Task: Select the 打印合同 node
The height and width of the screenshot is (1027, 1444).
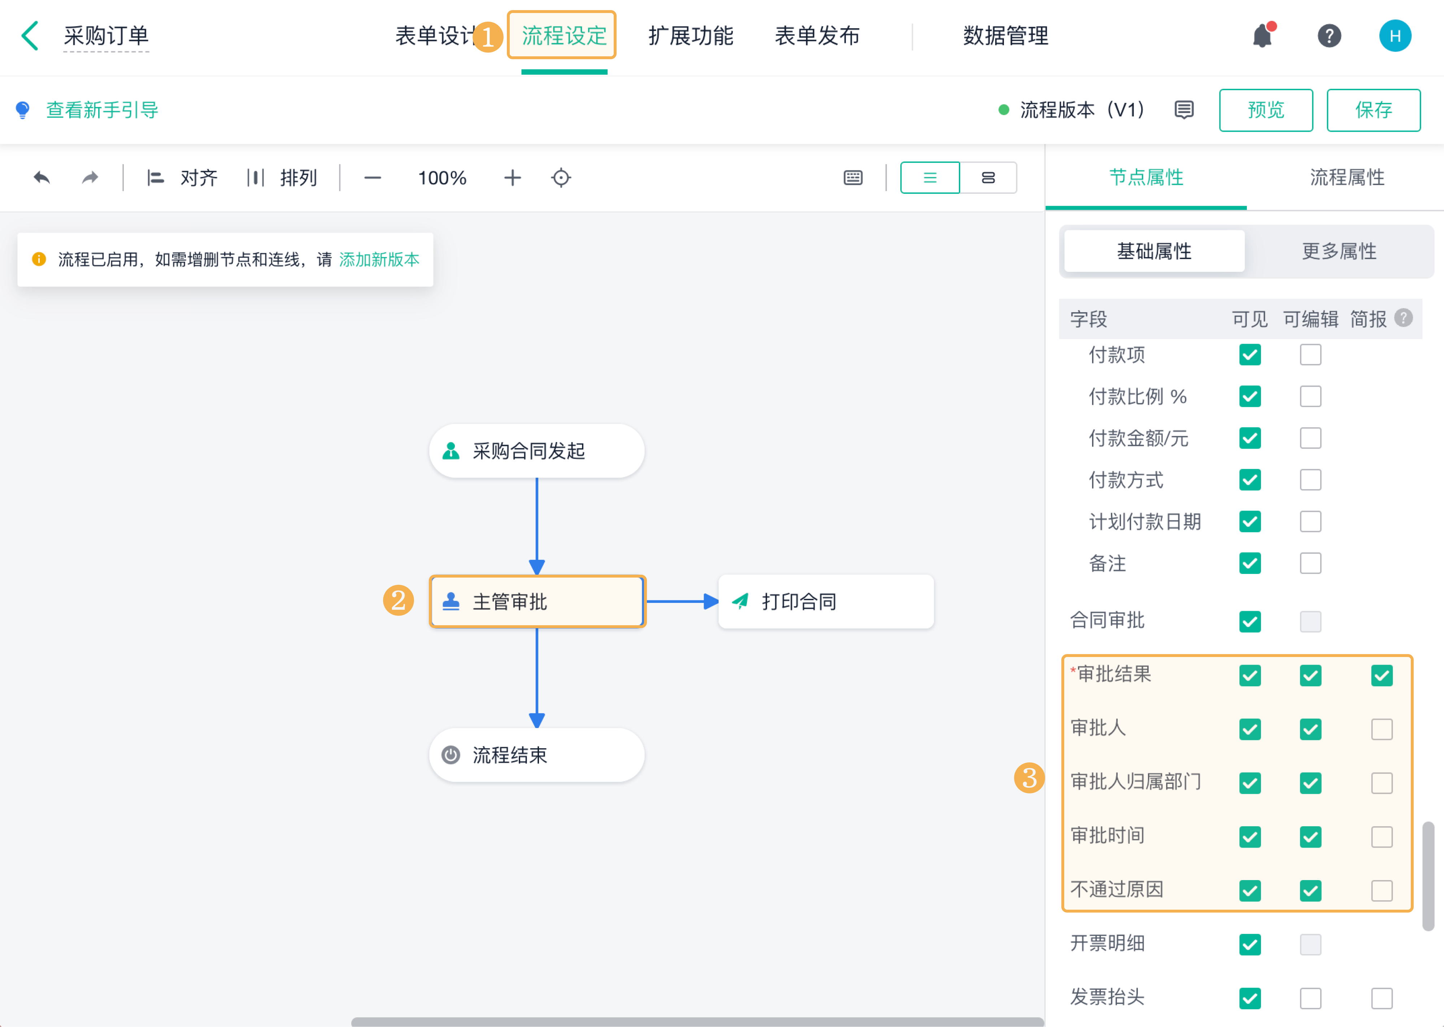Action: pos(826,601)
